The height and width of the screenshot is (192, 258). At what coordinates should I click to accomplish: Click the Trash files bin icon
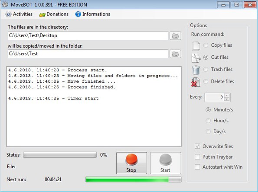[x=196, y=70]
